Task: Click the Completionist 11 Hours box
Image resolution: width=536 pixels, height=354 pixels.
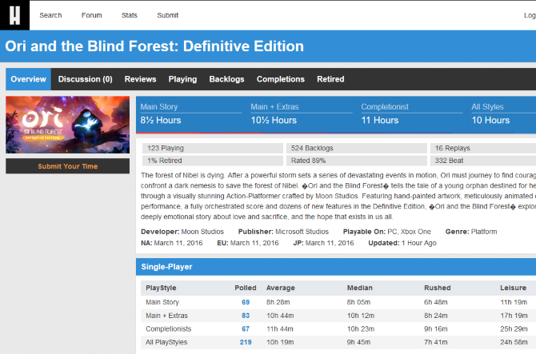Action: 412,114
